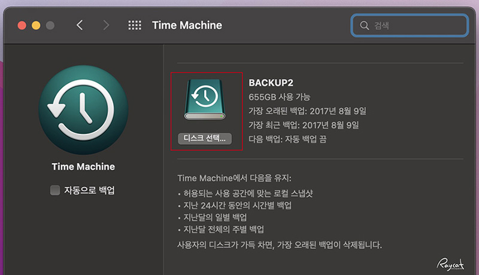This screenshot has width=479, height=275.
Task: Focus the 검색 search field
Action: [x=410, y=25]
